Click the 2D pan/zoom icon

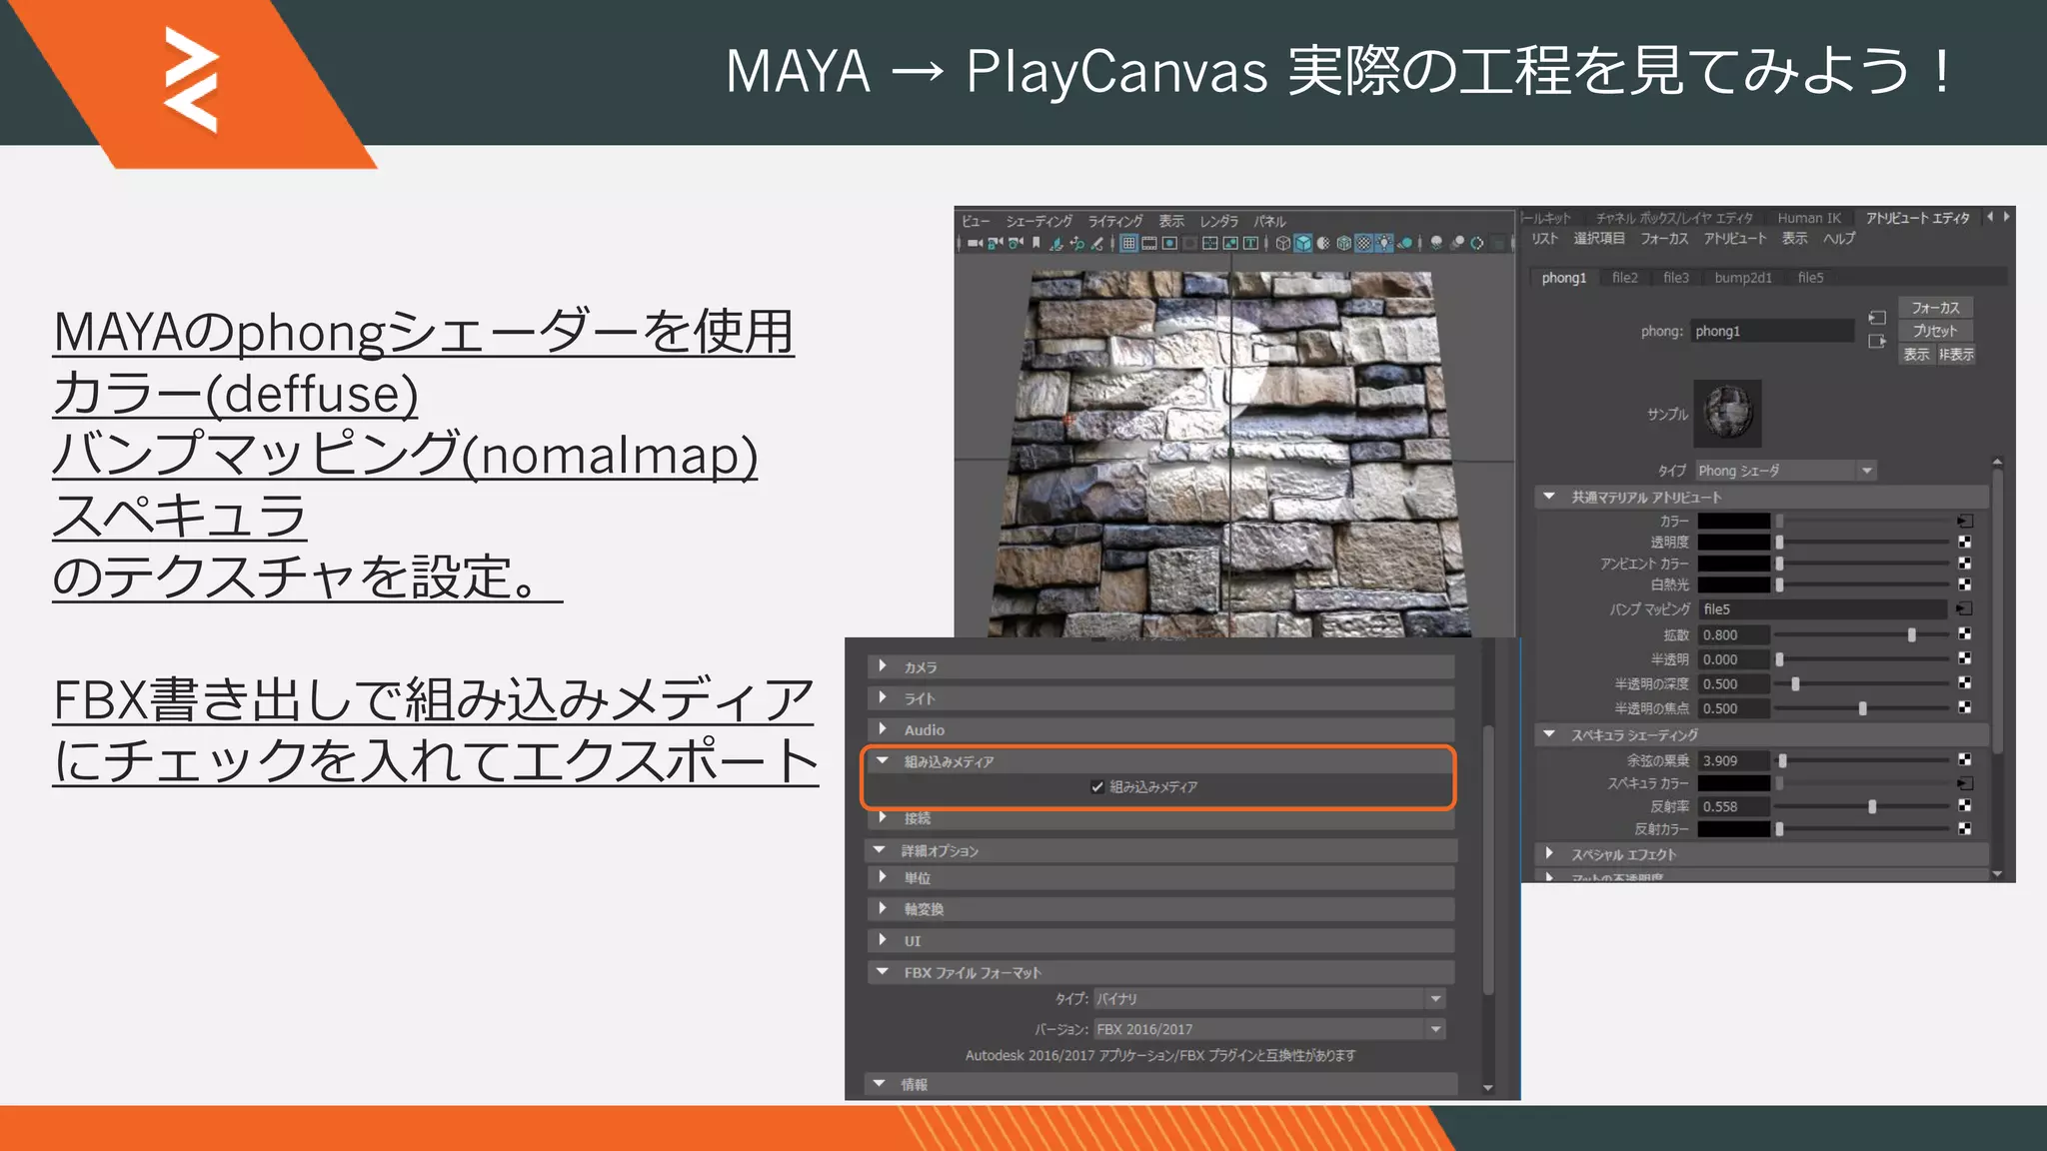coord(1077,243)
